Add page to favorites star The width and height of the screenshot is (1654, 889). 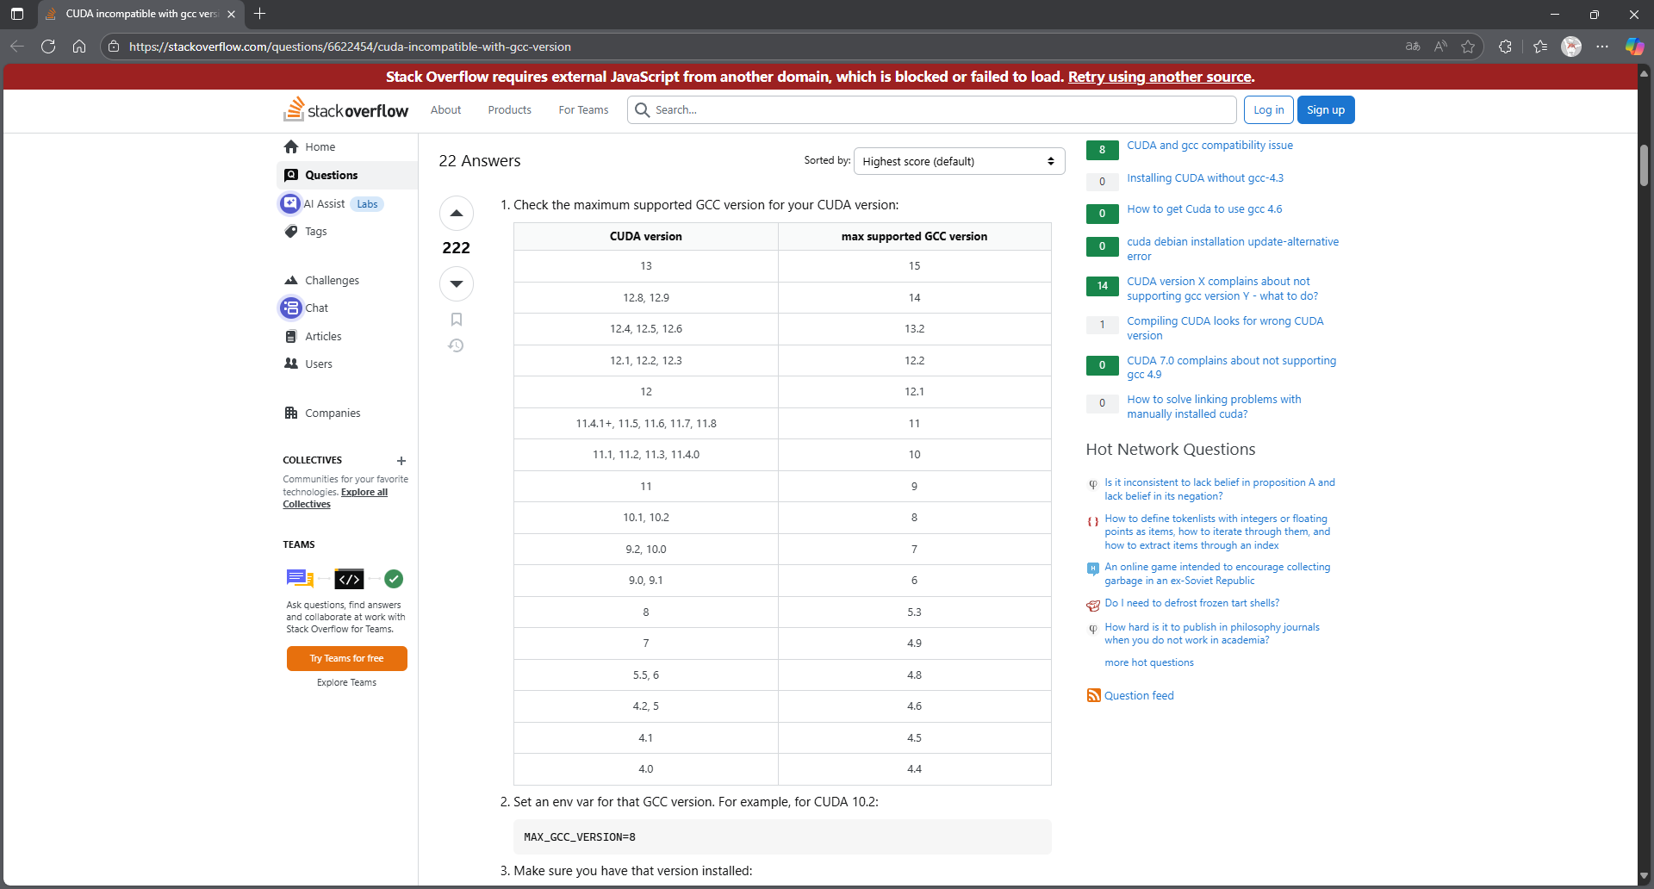click(x=1468, y=47)
